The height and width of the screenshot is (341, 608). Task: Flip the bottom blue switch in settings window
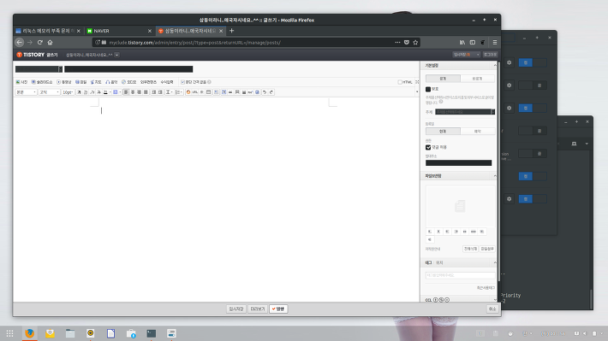pos(533,199)
